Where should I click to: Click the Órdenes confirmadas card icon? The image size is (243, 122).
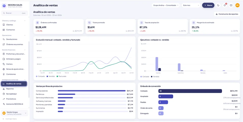pyautogui.click(x=37, y=23)
